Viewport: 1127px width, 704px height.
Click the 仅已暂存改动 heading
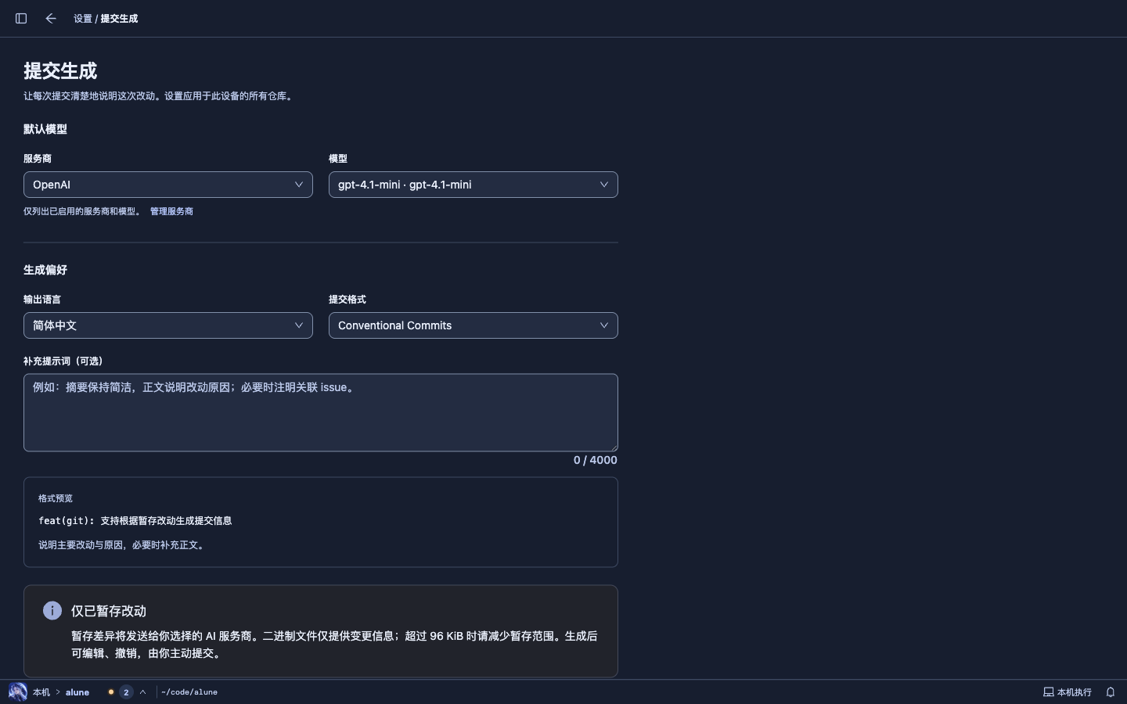109,611
